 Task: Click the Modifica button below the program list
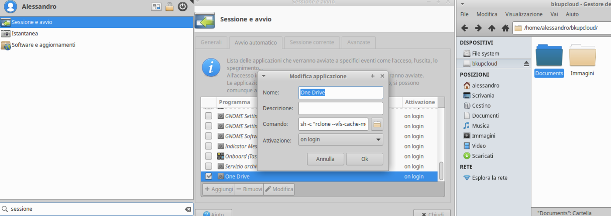coord(279,189)
